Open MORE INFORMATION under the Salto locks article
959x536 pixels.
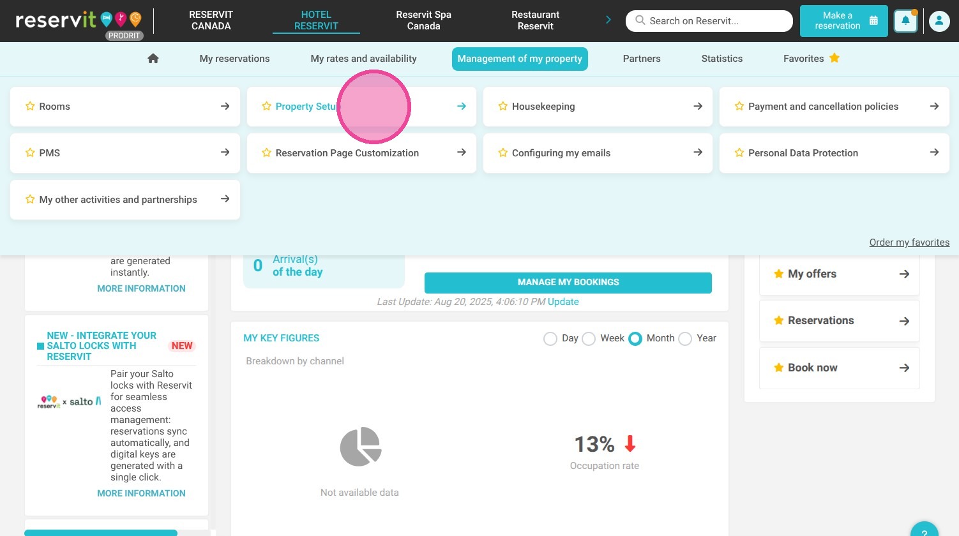pyautogui.click(x=141, y=493)
